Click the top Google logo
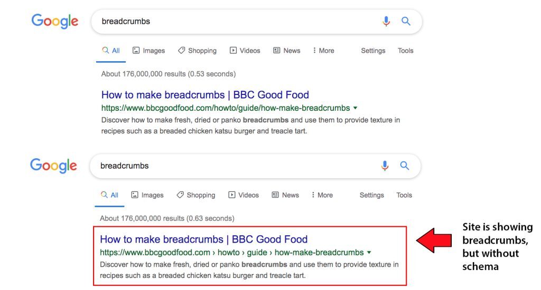 55,21
